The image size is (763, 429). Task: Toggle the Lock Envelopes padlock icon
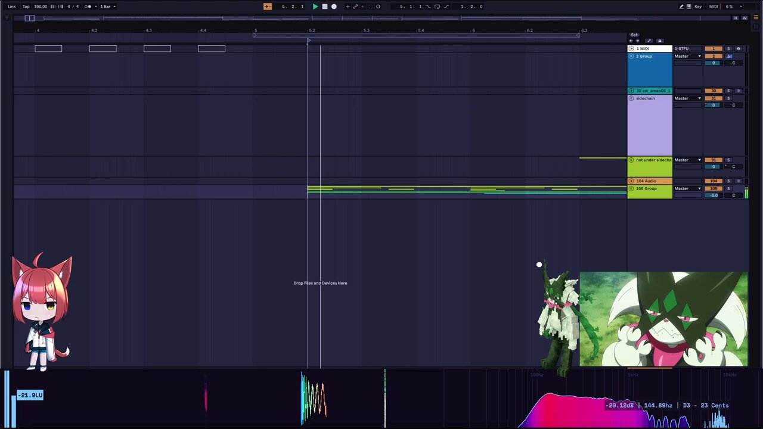(x=660, y=41)
